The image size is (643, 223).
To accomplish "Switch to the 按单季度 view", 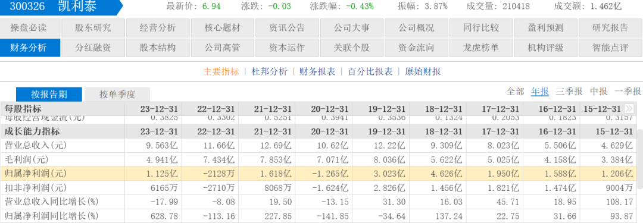I will tap(117, 95).
